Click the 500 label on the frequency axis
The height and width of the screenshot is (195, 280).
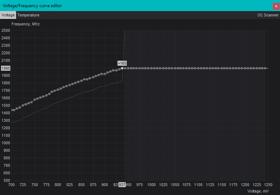point(6,180)
